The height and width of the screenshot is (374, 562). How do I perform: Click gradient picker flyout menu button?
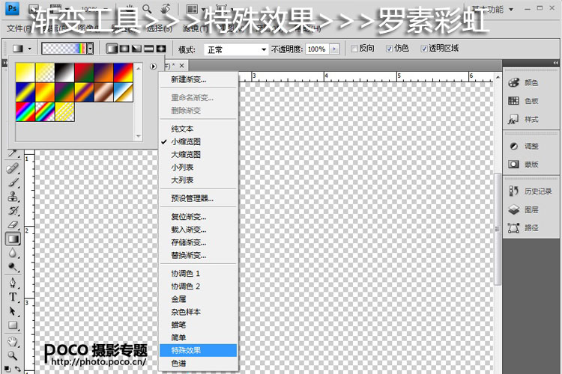[153, 67]
